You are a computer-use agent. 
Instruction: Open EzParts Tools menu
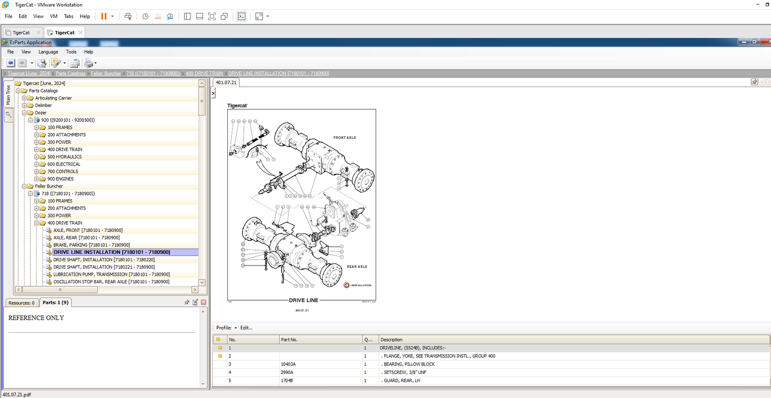click(x=71, y=52)
